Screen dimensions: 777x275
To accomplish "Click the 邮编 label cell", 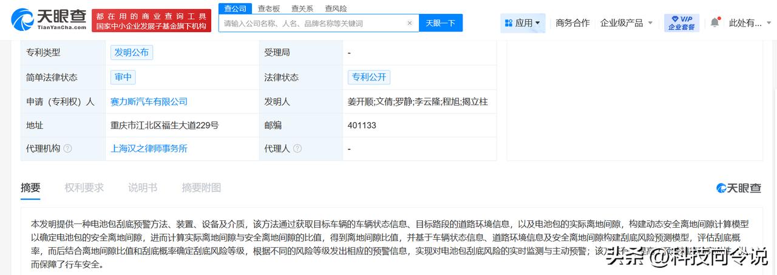I will [x=301, y=125].
